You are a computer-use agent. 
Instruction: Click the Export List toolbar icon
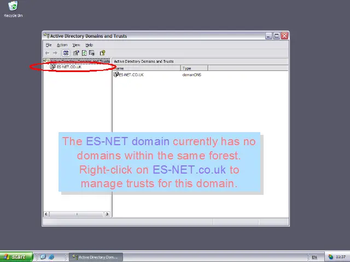pos(92,53)
